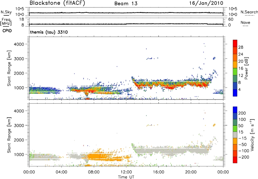This screenshot has height=179, width=258.
Task: Pick the top blue velocity colorbar segment
Action: click(235, 110)
